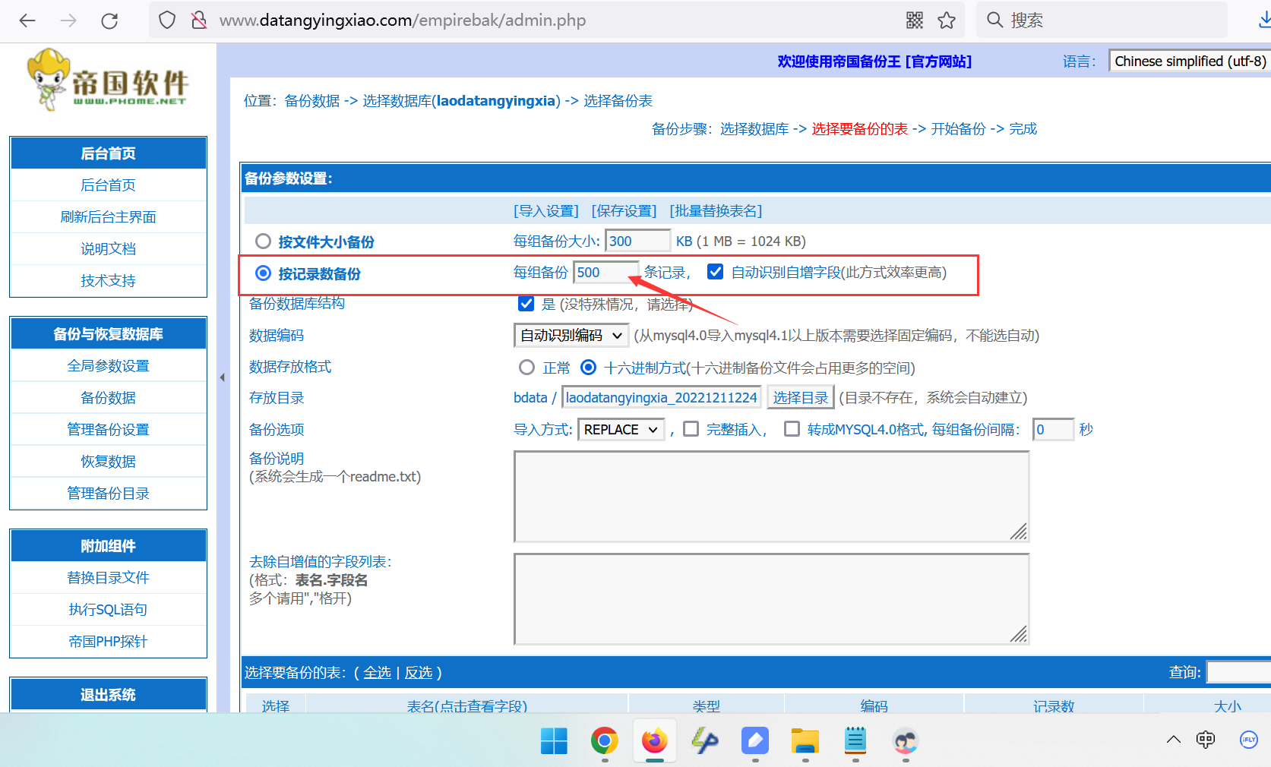Image resolution: width=1271 pixels, height=767 pixels.
Task: Click the choose directory button
Action: point(800,398)
